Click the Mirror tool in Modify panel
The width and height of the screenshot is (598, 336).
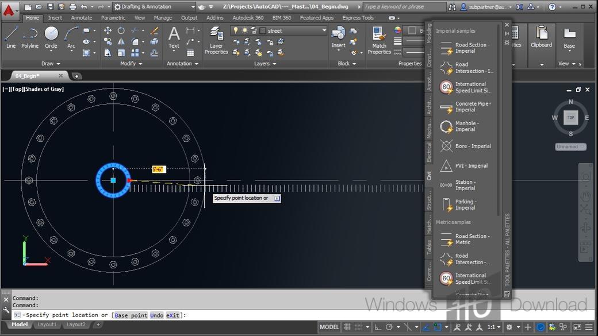pos(121,41)
